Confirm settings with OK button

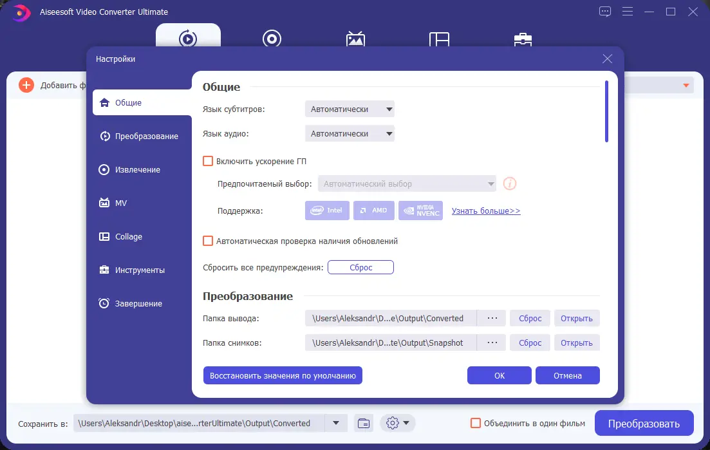click(x=500, y=376)
